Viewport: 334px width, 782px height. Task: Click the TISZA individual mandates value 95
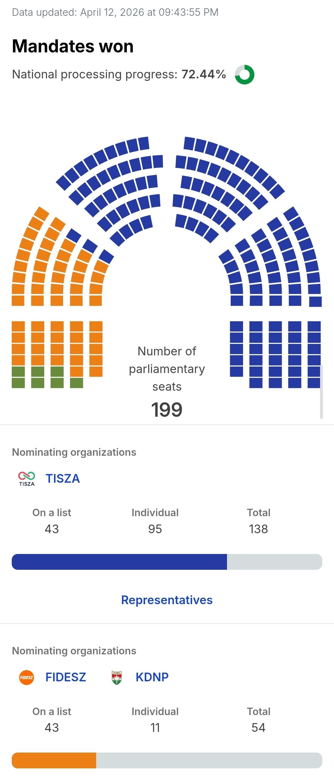click(x=155, y=529)
